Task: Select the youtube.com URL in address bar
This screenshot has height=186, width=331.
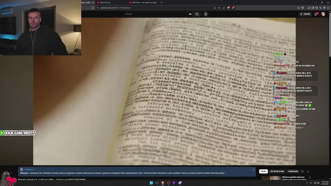Action: click(x=115, y=8)
